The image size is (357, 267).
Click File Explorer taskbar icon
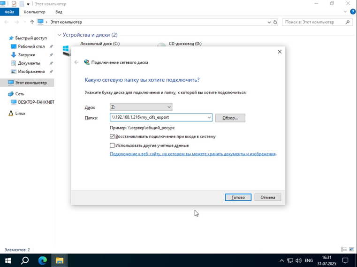tap(60, 260)
